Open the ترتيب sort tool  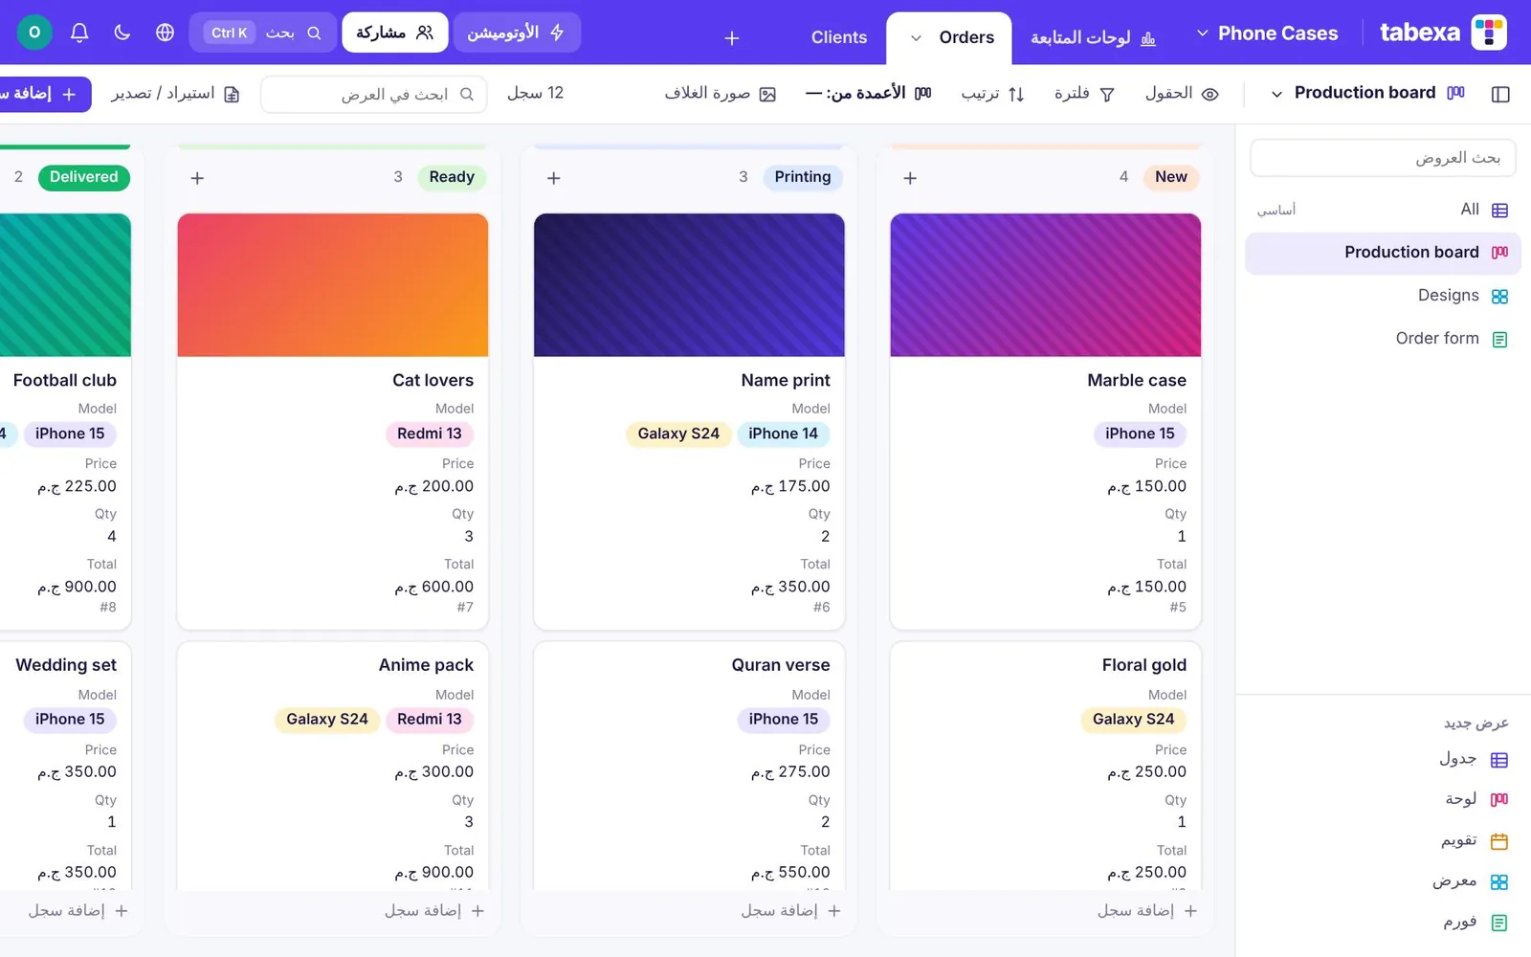(x=993, y=94)
